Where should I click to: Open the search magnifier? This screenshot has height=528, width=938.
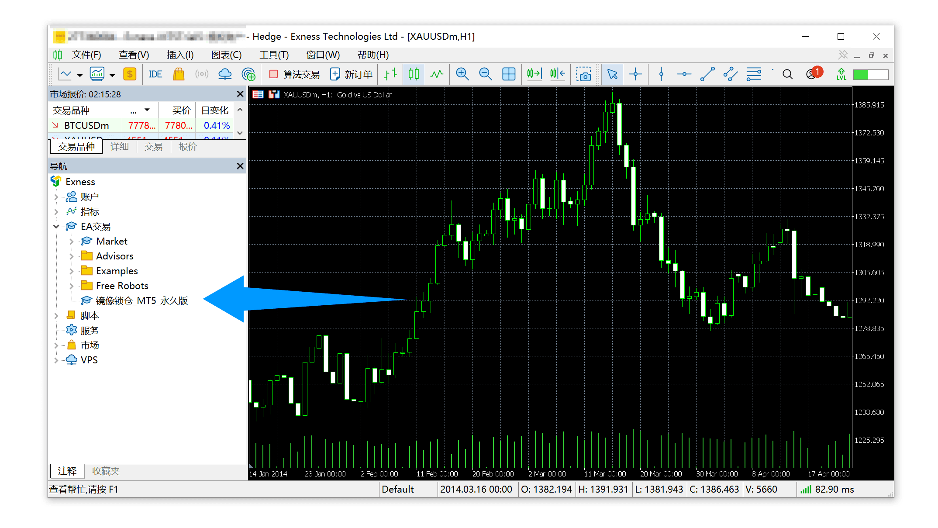(x=787, y=74)
